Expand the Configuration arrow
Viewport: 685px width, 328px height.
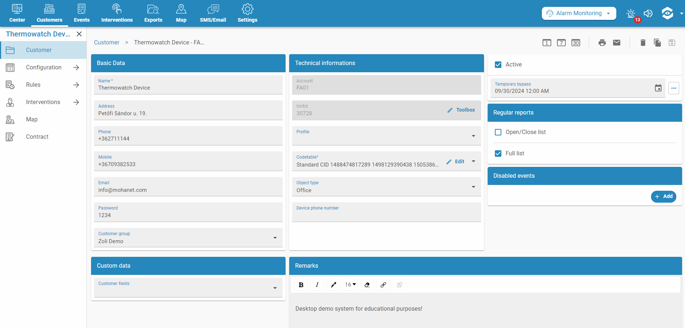pos(76,68)
